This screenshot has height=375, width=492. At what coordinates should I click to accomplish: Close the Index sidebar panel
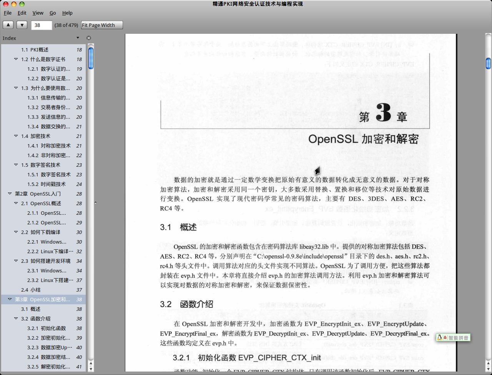[89, 38]
